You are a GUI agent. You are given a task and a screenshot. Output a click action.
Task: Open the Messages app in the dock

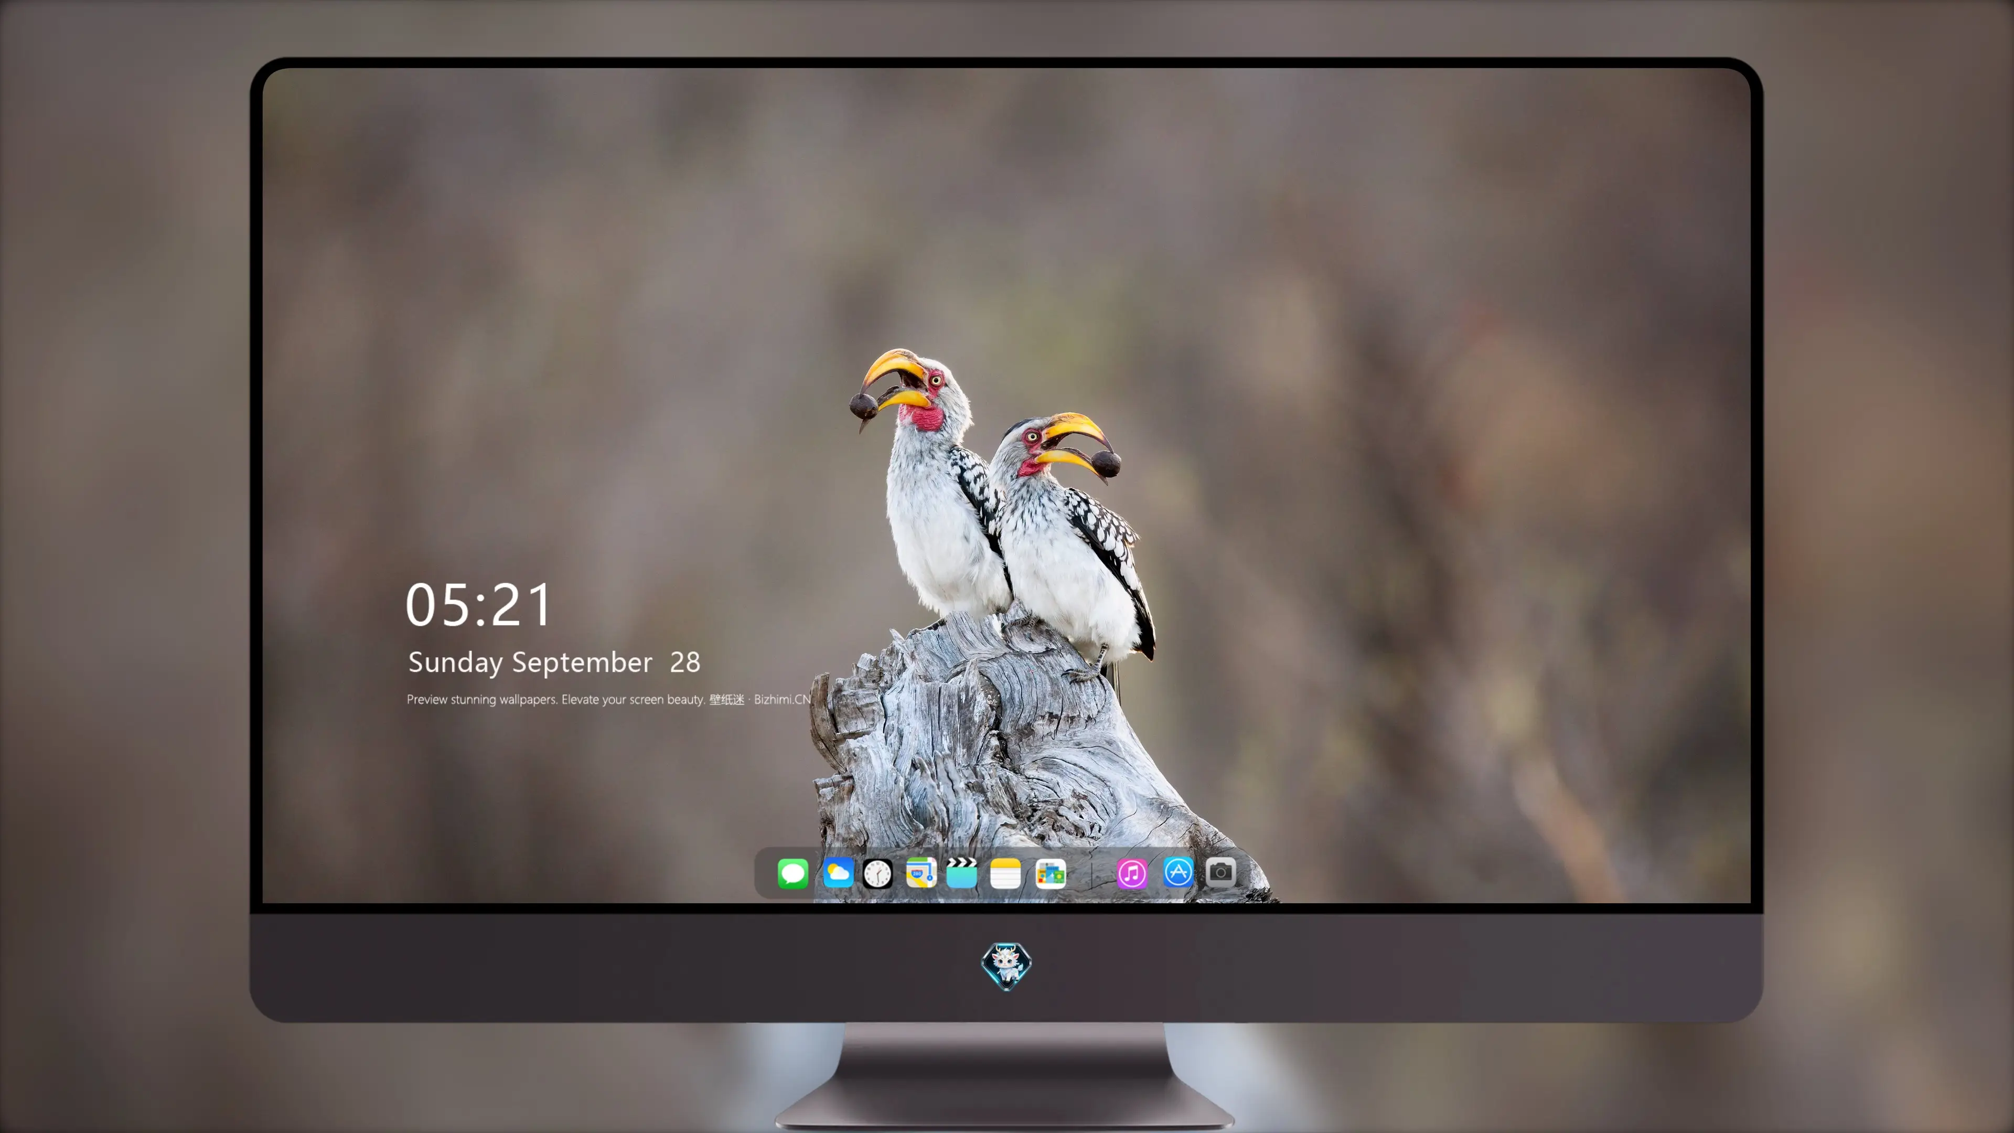pos(793,873)
